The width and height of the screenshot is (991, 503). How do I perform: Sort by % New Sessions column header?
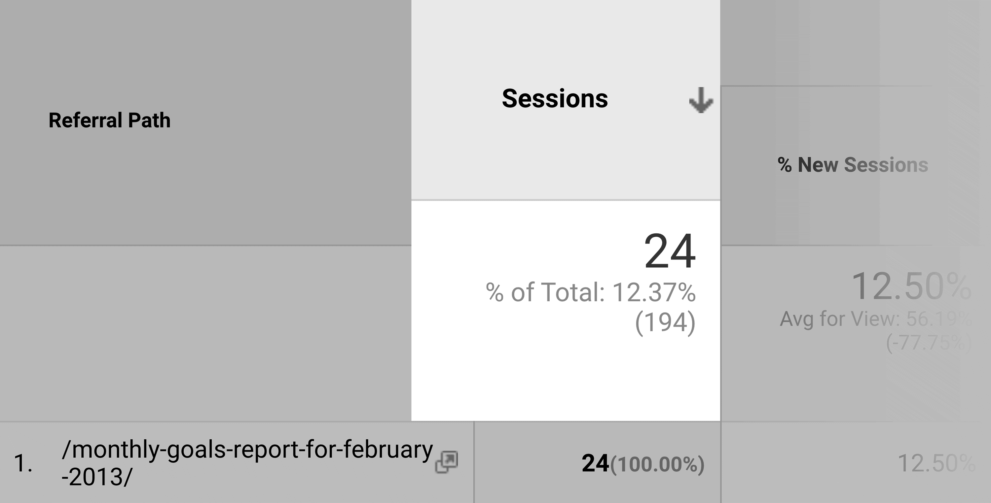[x=853, y=165]
